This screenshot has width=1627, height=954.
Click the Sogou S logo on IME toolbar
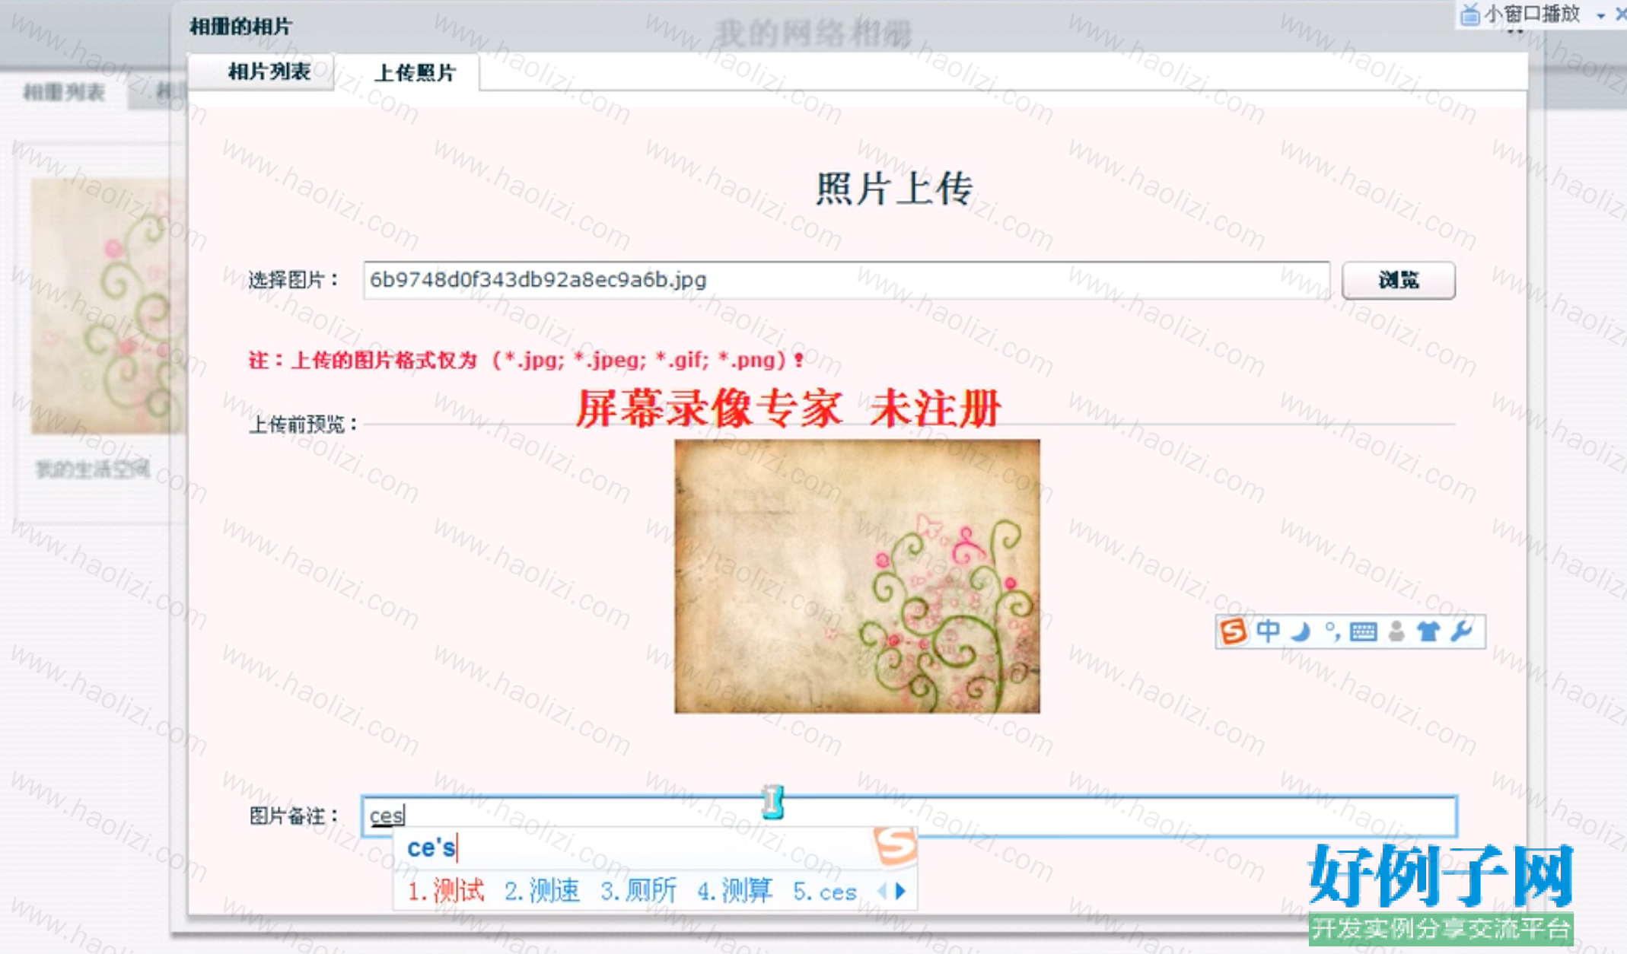(x=1234, y=631)
